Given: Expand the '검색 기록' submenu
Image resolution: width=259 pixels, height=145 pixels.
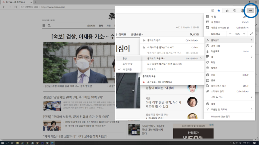Looking at the screenshot, I should click(229, 46).
